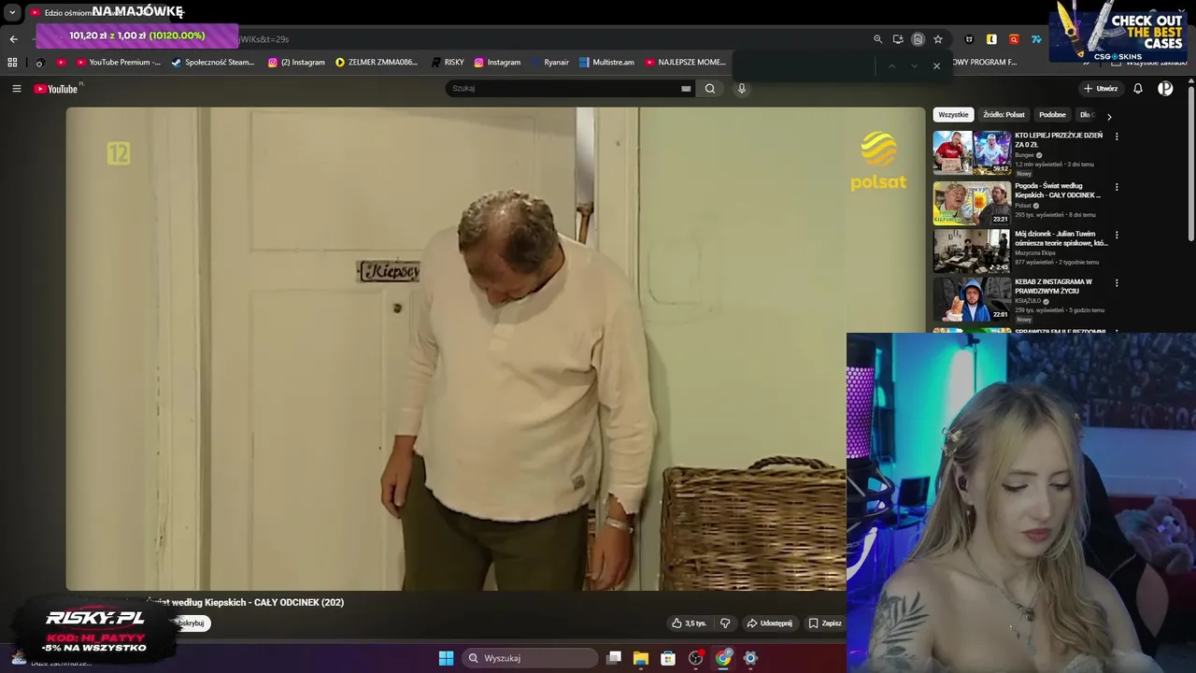Screen dimensions: 1196x673
Task: Close the find bar with X
Action: click(x=936, y=65)
